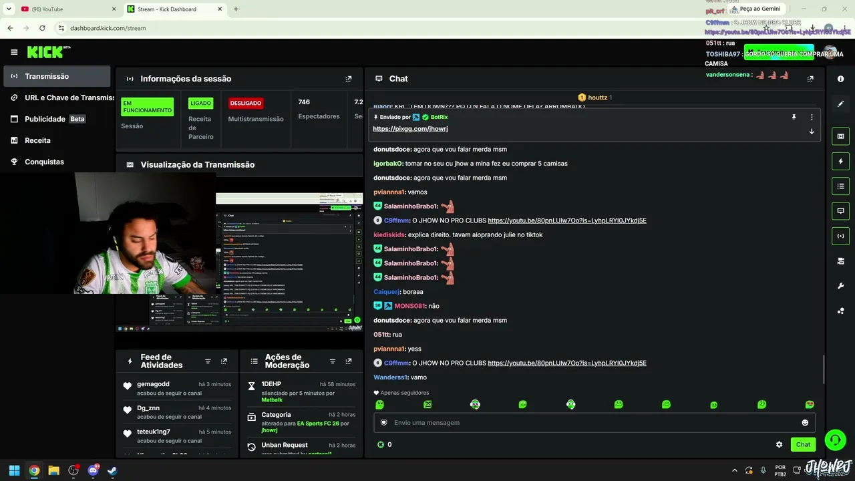
Task: Toggle stream preview panel in right sidebar
Action: (840, 136)
